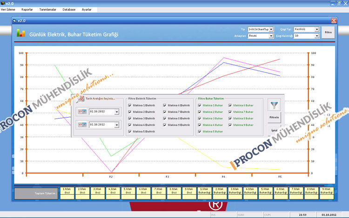349x218 pixels.
Task: Open calendar icon for end date
Action: coord(82,125)
